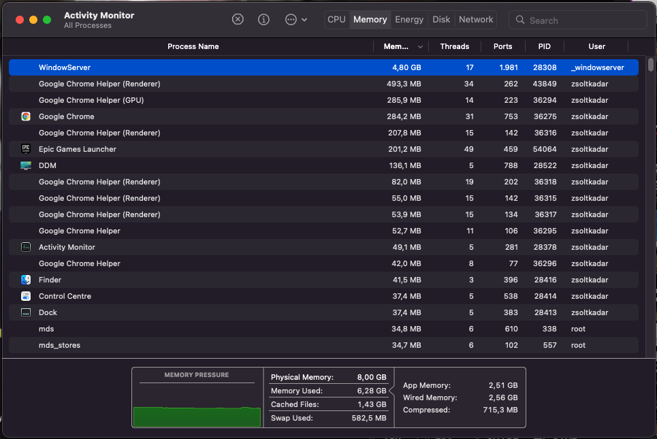Click the _windowserver user cell
This screenshot has height=439, width=657.
tap(598, 67)
